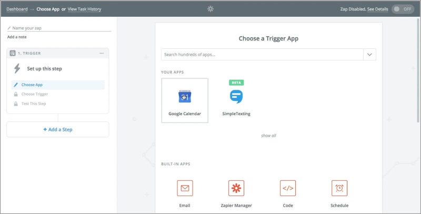Pick the Email built-in app icon
421x214 pixels.
tap(185, 188)
